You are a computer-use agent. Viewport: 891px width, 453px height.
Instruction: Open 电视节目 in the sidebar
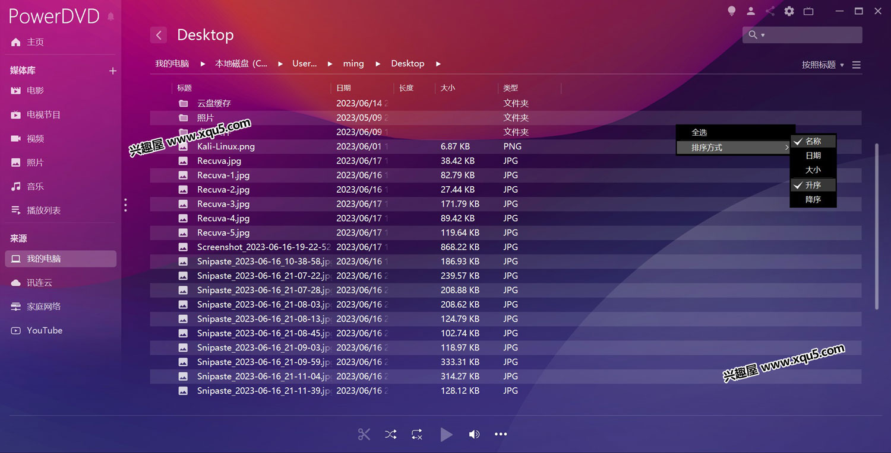36,114
